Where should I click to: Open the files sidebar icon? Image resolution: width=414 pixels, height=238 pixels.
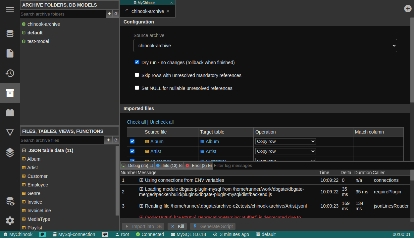click(x=10, y=53)
